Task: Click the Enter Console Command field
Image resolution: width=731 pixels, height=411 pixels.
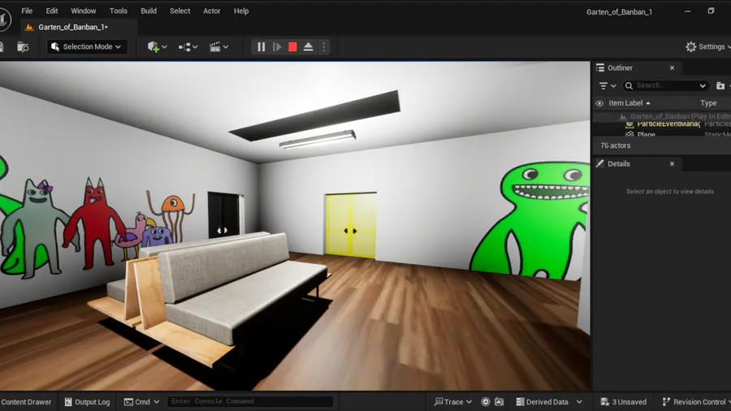Action: (x=250, y=401)
